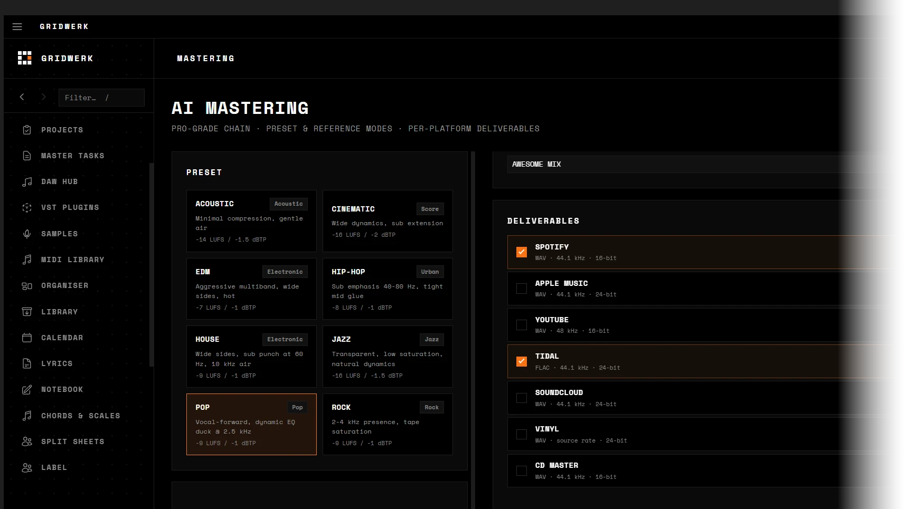Select the Jazz mastering preset
Image resolution: width=906 pixels, height=509 pixels.
[388, 357]
